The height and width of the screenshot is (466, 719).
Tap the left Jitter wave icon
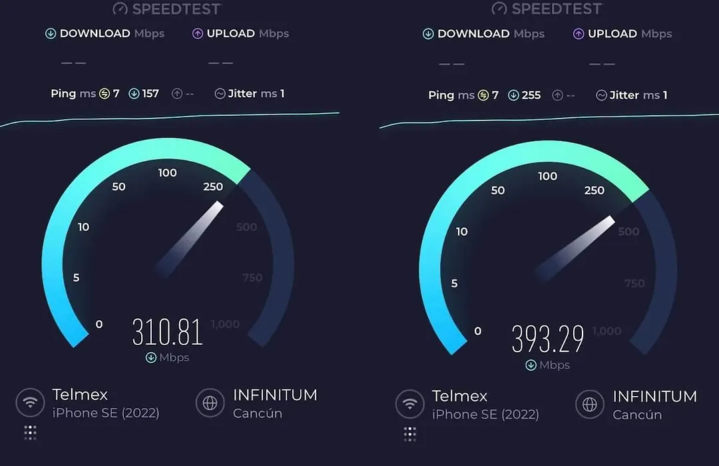click(x=220, y=94)
